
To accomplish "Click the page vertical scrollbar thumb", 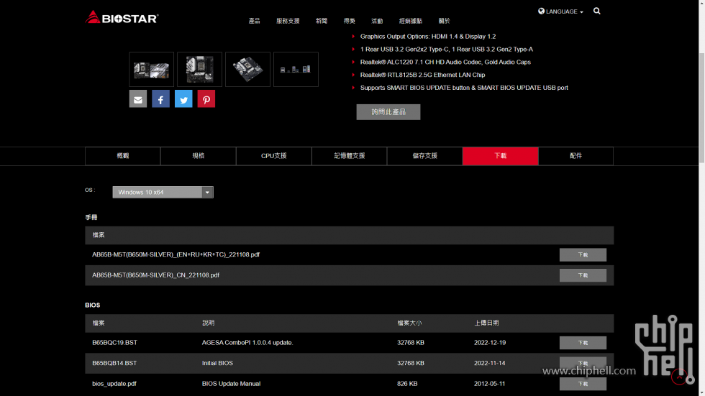I will (701, 108).
